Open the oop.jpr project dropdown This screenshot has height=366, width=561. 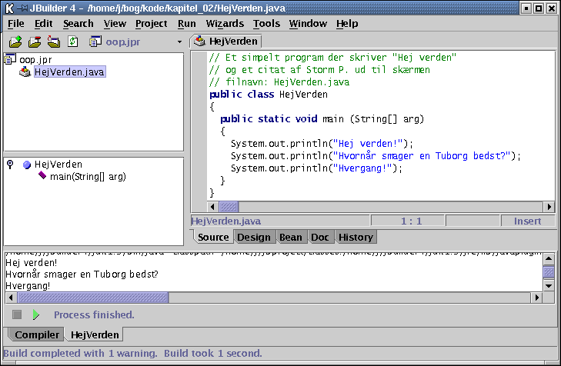click(x=179, y=42)
